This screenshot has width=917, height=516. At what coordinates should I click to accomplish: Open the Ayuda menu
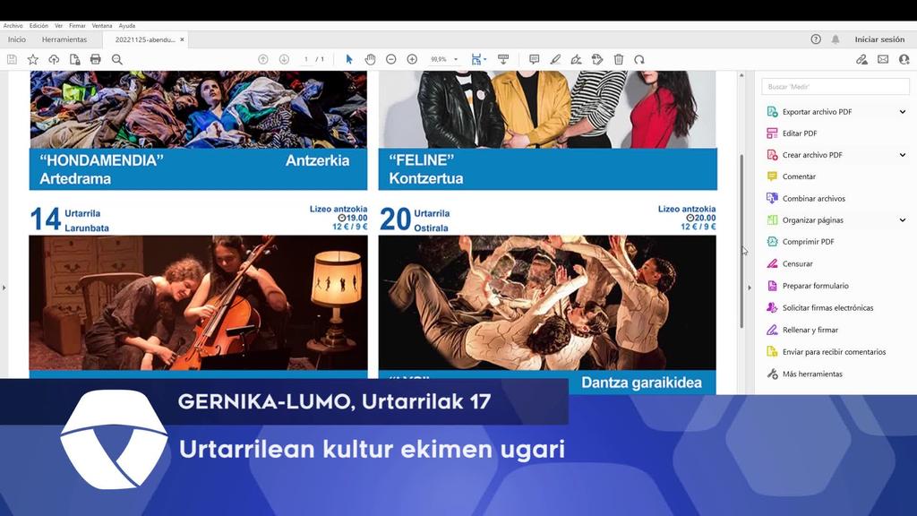click(x=127, y=26)
